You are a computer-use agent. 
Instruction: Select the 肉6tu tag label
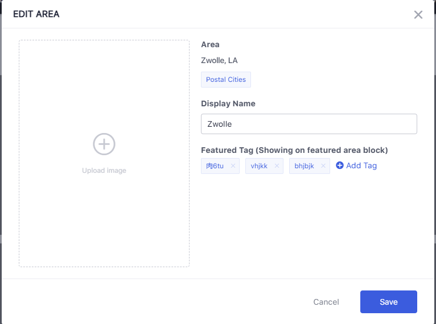(215, 166)
